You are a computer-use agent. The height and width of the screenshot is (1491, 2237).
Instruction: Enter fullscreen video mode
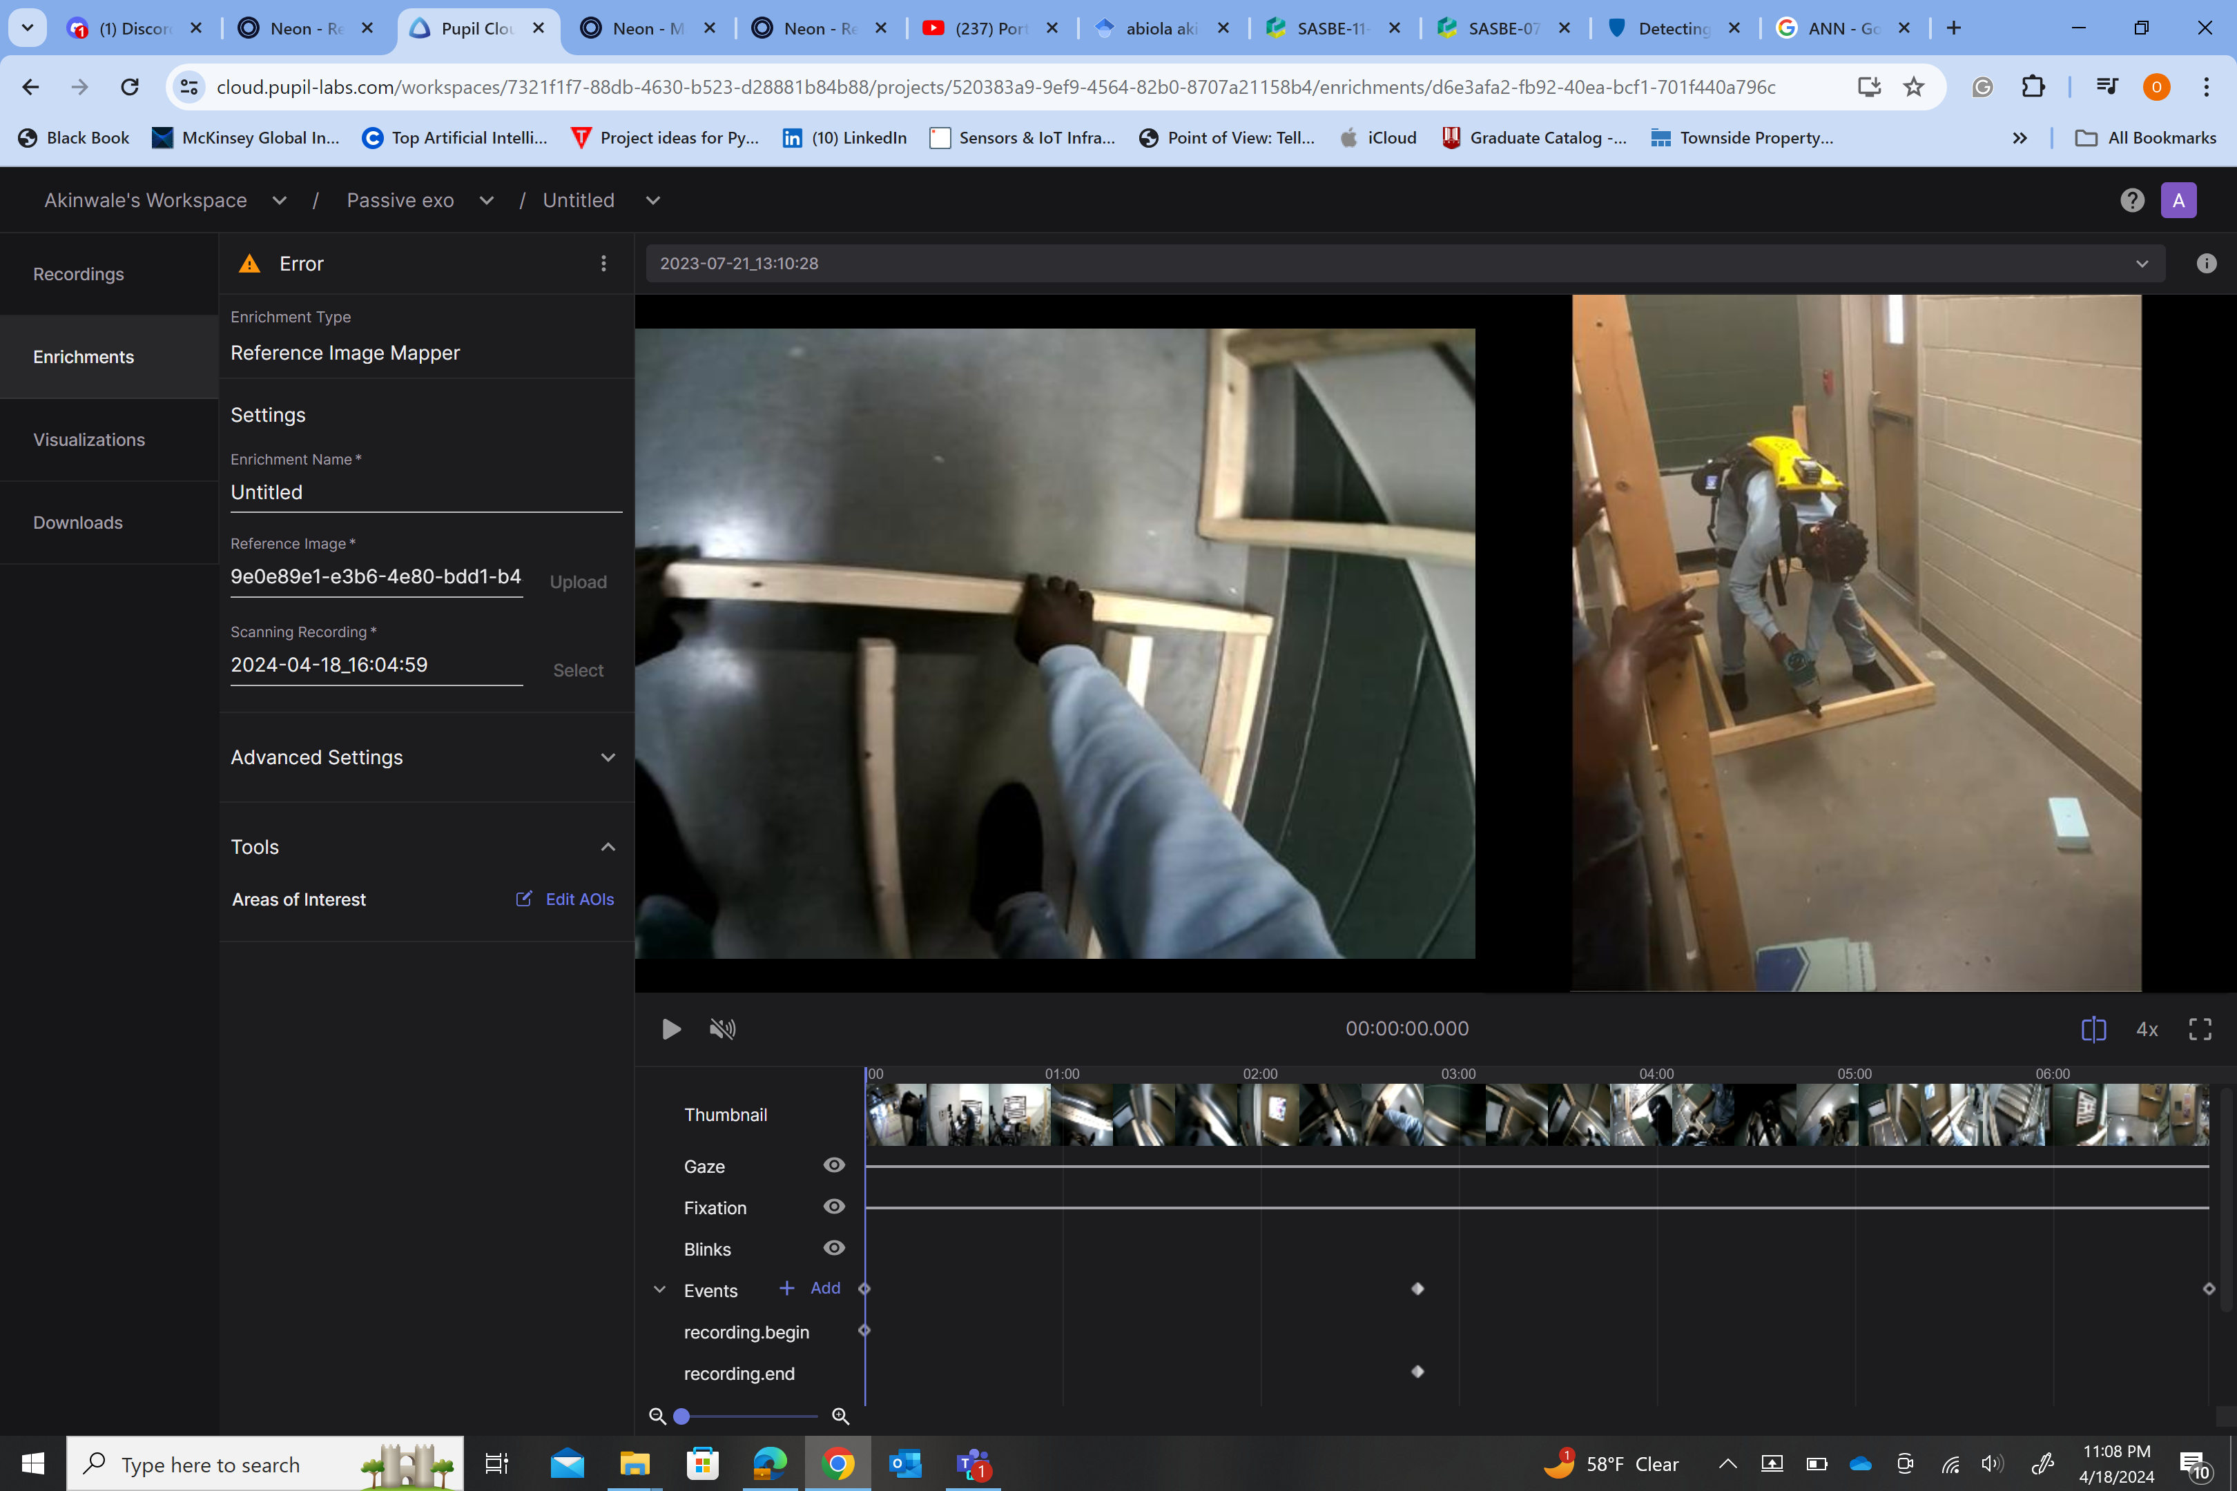(2199, 1029)
